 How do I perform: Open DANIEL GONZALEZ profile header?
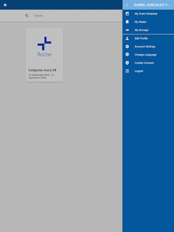point(152,5)
